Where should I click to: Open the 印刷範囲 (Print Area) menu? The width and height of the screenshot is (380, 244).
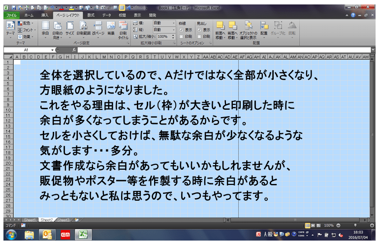click(x=83, y=29)
